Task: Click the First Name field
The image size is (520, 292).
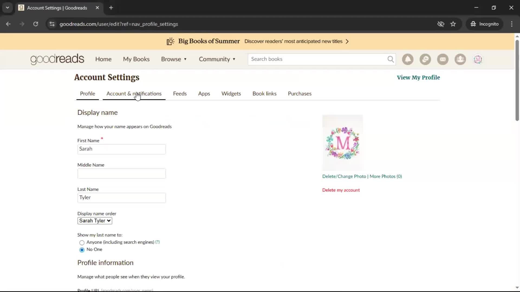Action: (122, 149)
